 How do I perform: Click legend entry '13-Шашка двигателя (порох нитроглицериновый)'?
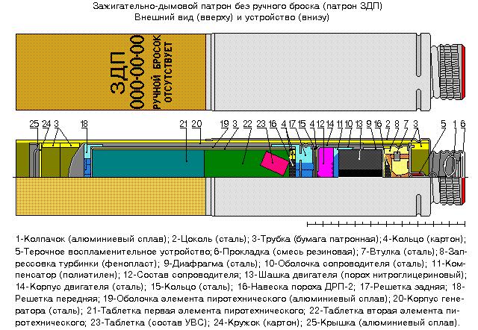[x=356, y=275]
